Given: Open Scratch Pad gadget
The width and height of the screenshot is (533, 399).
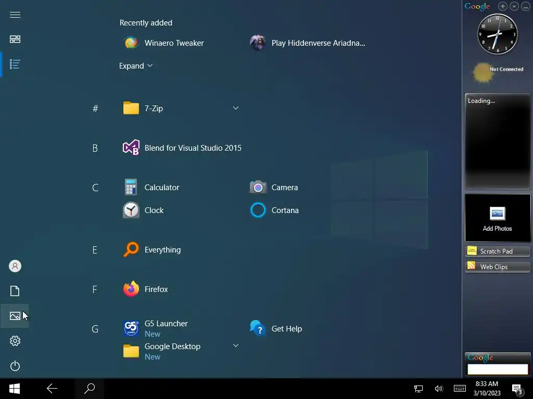Looking at the screenshot, I should tap(497, 251).
